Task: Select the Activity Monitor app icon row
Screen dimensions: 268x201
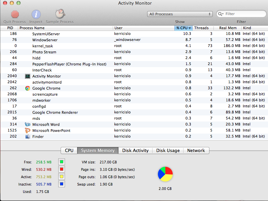Action: [28, 76]
